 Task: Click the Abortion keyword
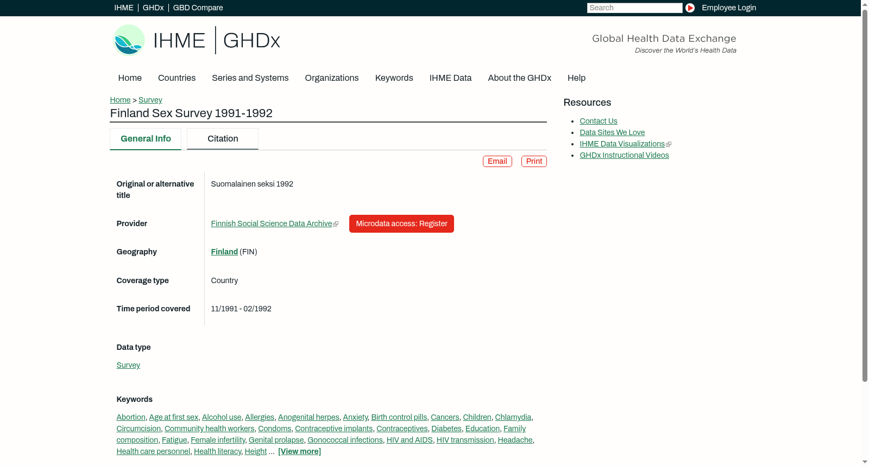(x=131, y=417)
